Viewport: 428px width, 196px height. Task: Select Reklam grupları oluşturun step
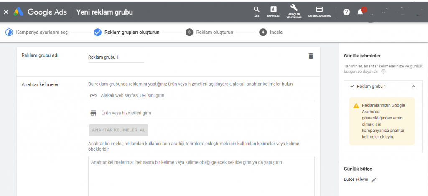point(127,32)
